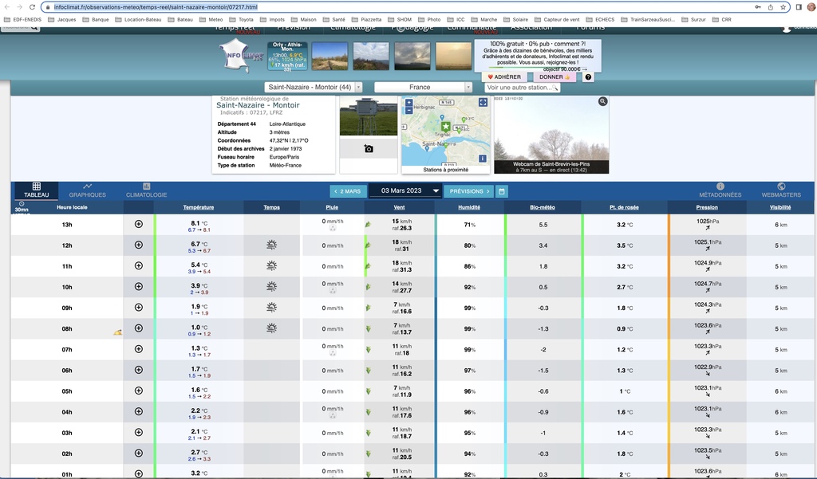Click the Humidité column header
This screenshot has height=479, width=817.
(469, 207)
